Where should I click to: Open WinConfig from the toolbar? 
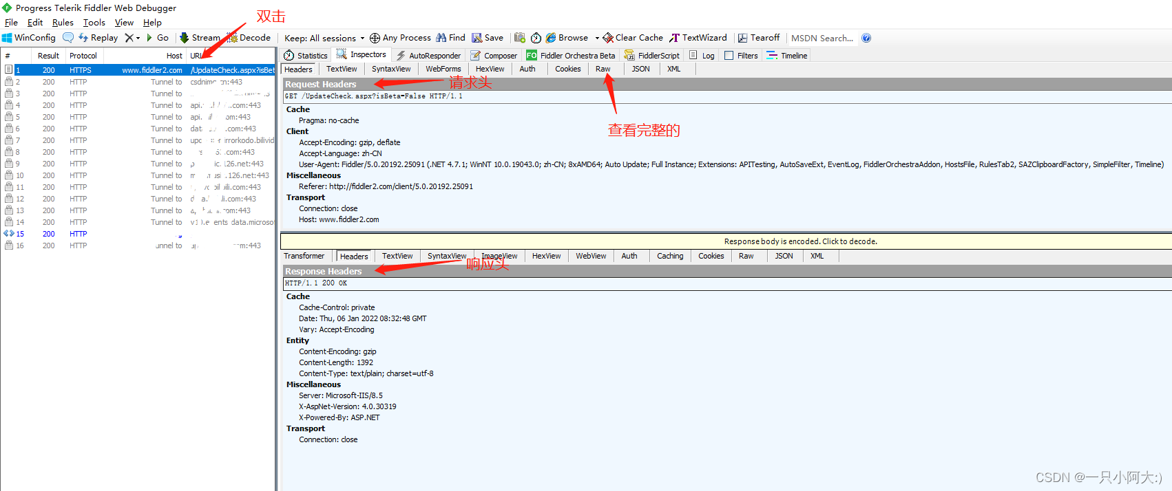pyautogui.click(x=29, y=38)
